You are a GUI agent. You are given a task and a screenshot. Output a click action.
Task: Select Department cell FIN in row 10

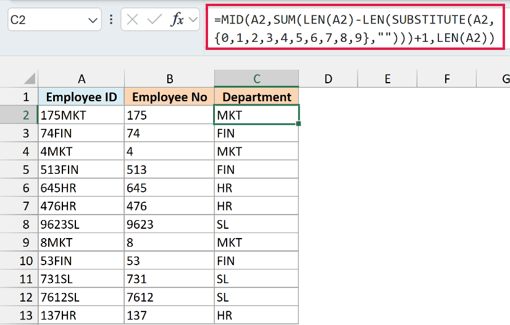pyautogui.click(x=257, y=261)
